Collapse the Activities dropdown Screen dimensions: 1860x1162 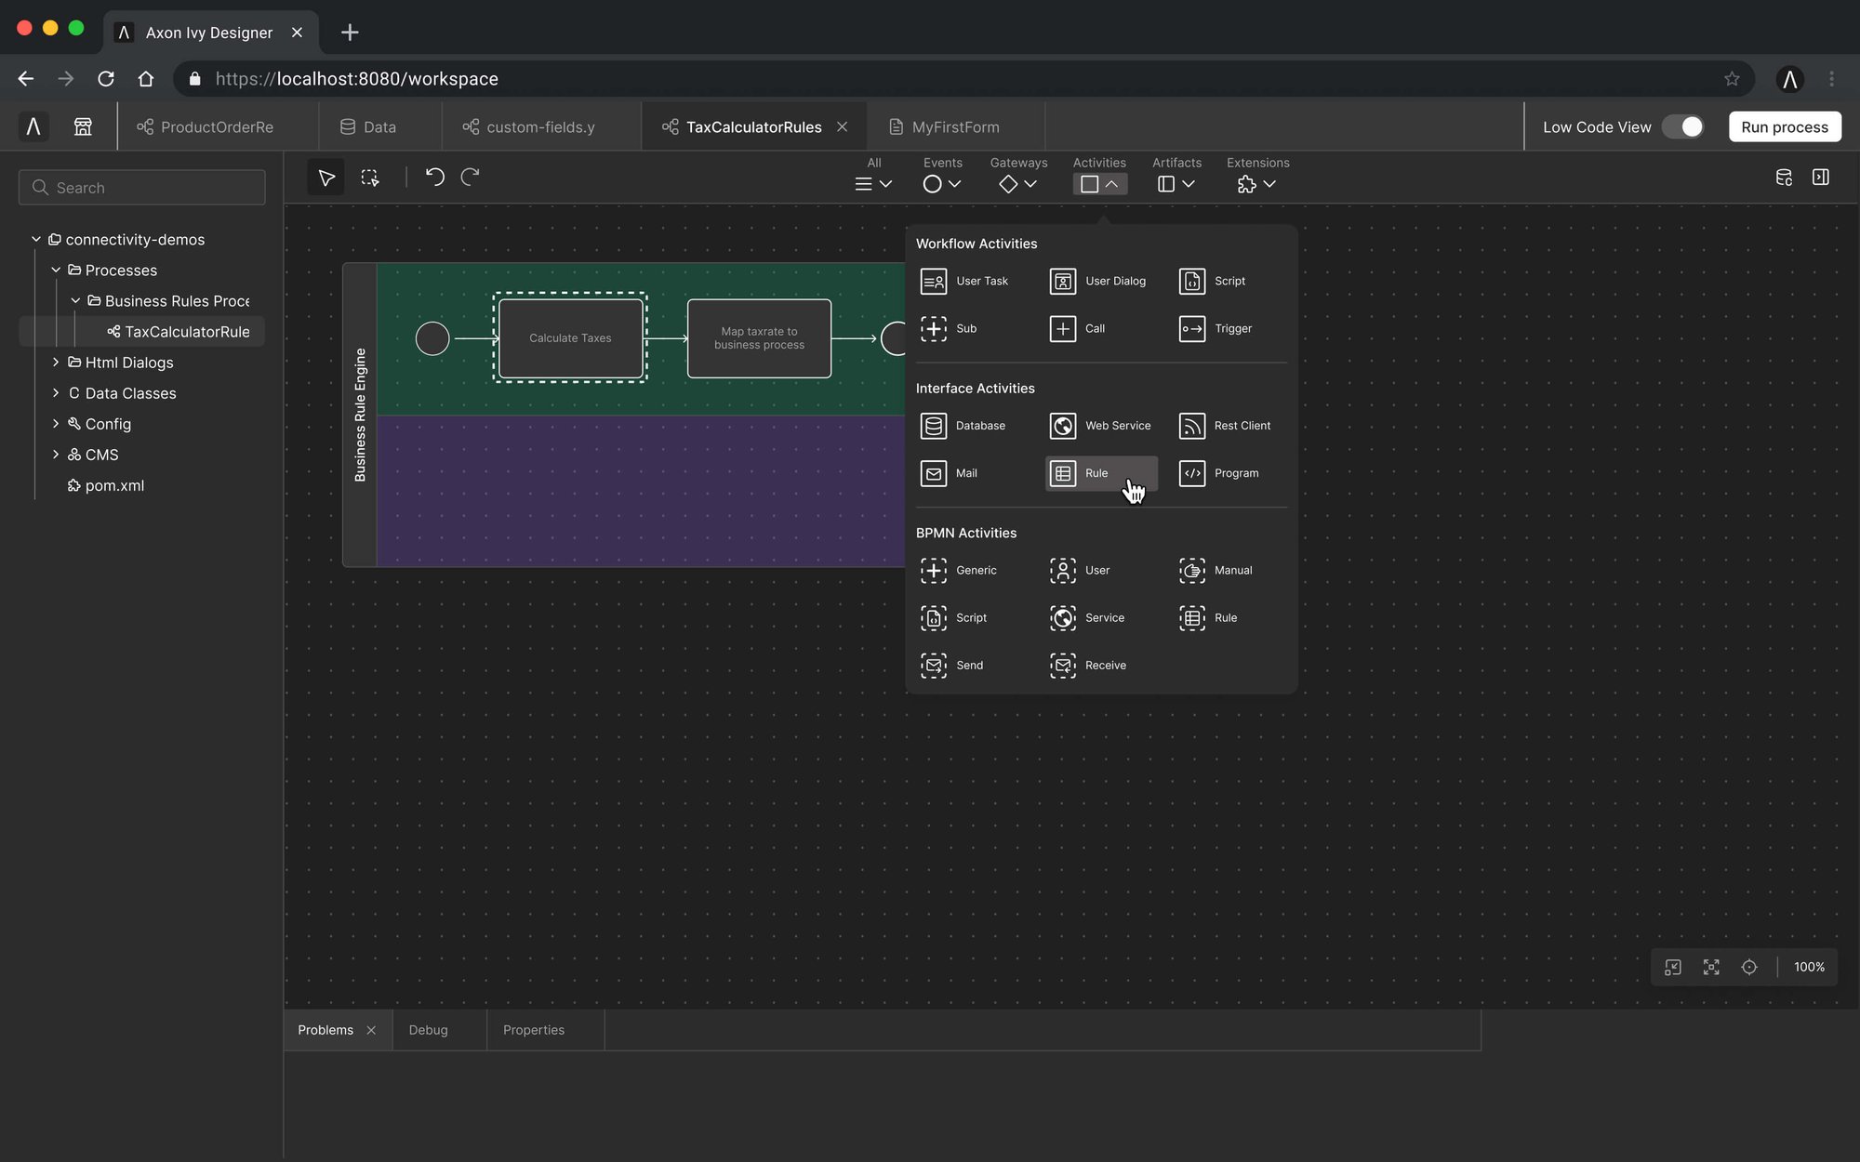[x=1100, y=184]
